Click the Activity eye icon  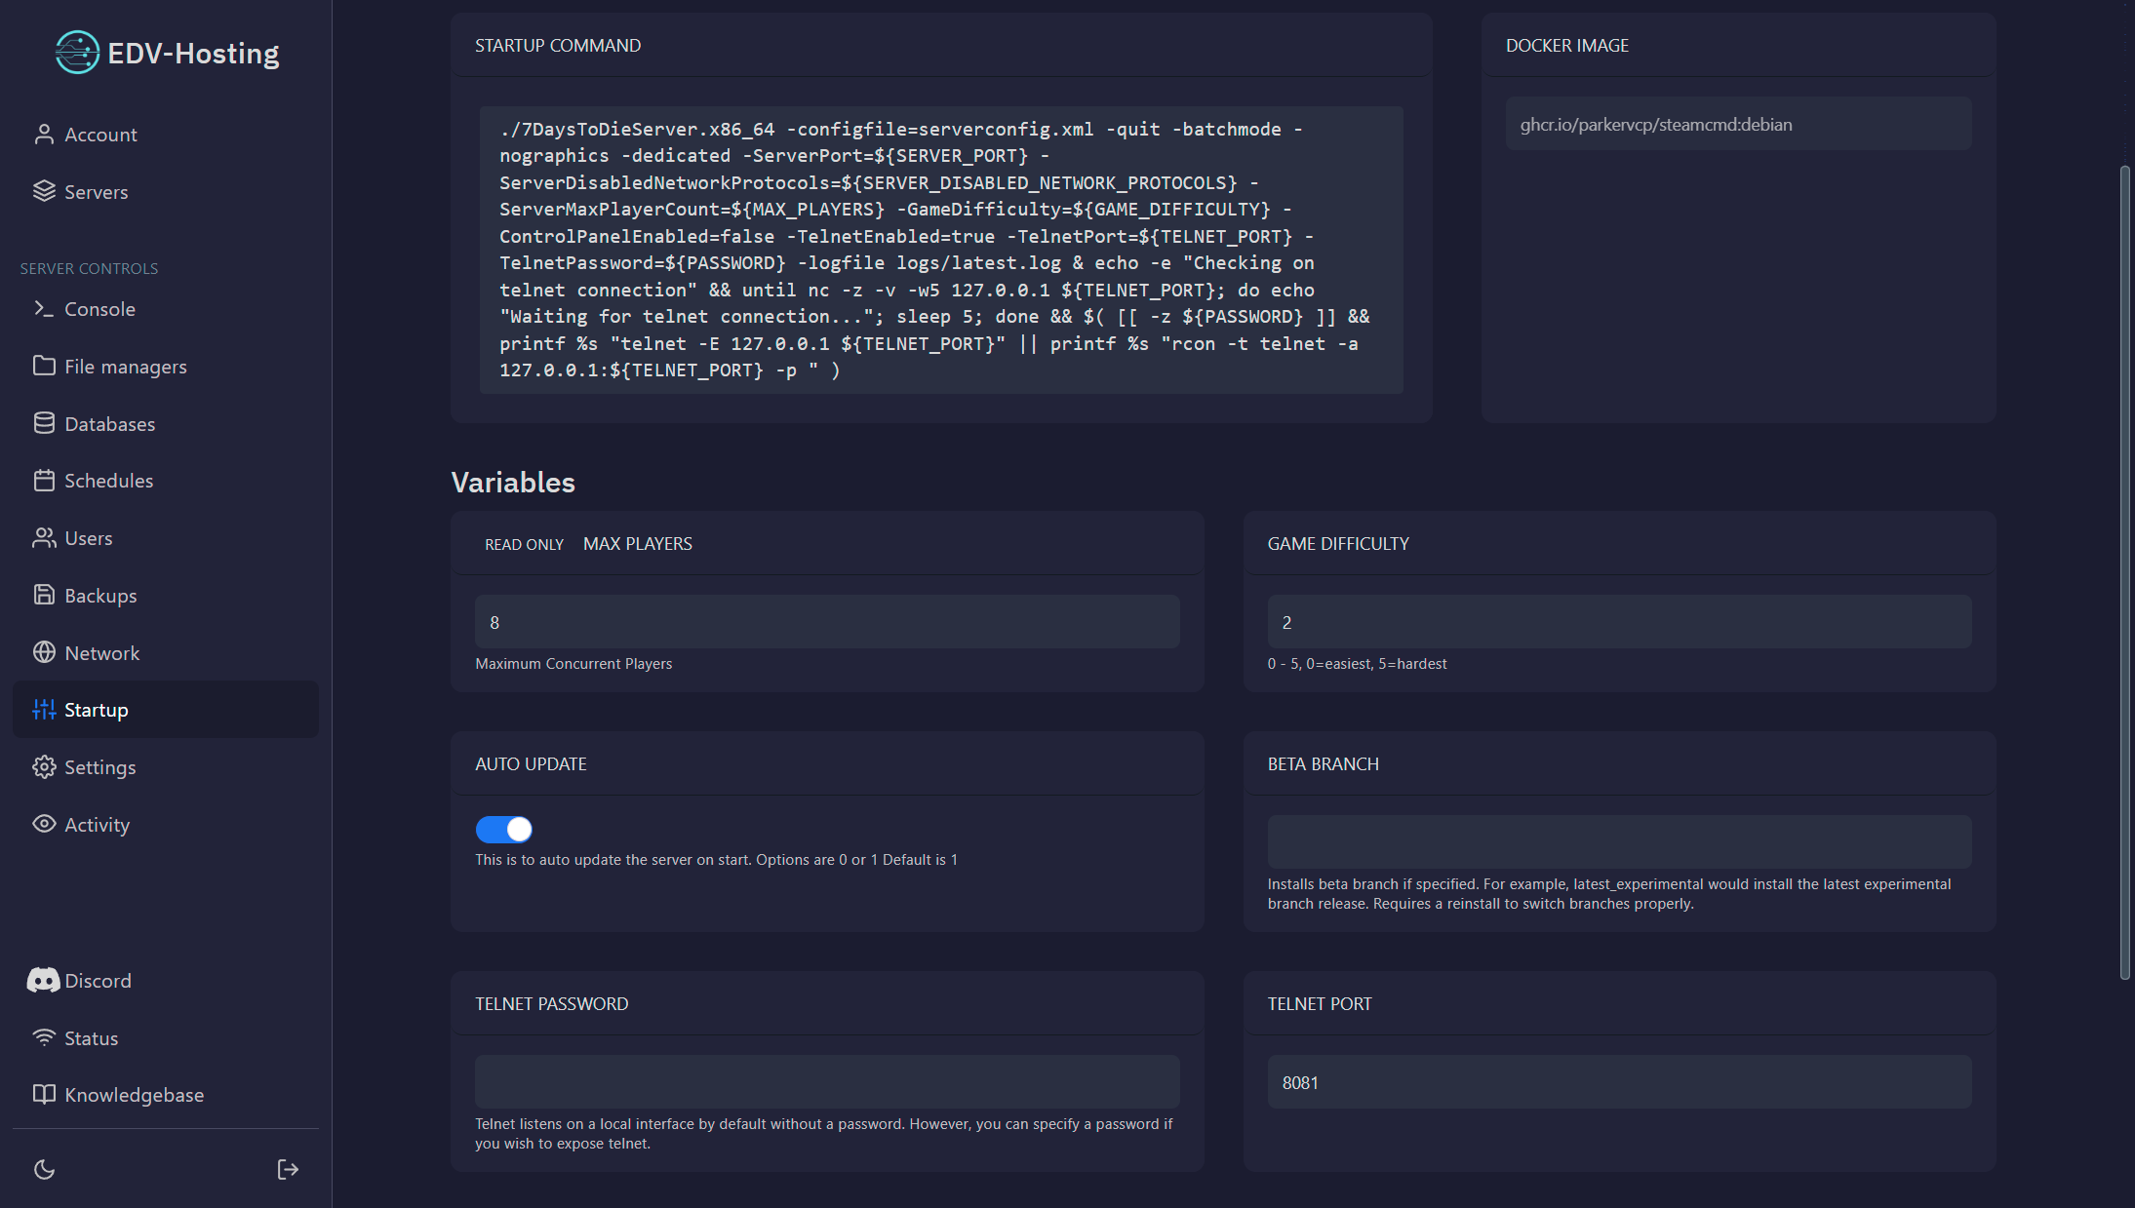pyautogui.click(x=44, y=824)
